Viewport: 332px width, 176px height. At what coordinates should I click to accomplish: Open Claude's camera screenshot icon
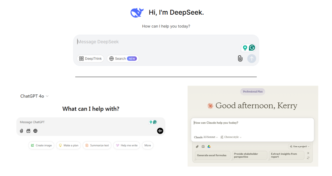(203, 146)
